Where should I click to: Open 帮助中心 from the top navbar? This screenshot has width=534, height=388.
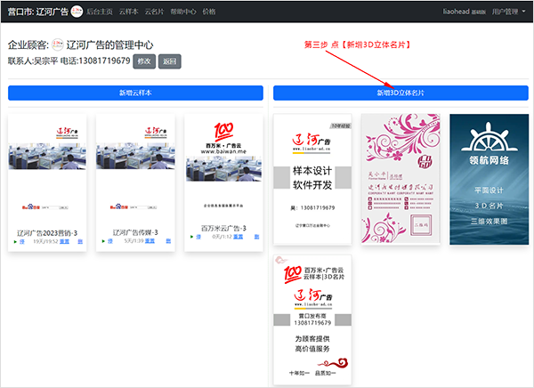[183, 12]
